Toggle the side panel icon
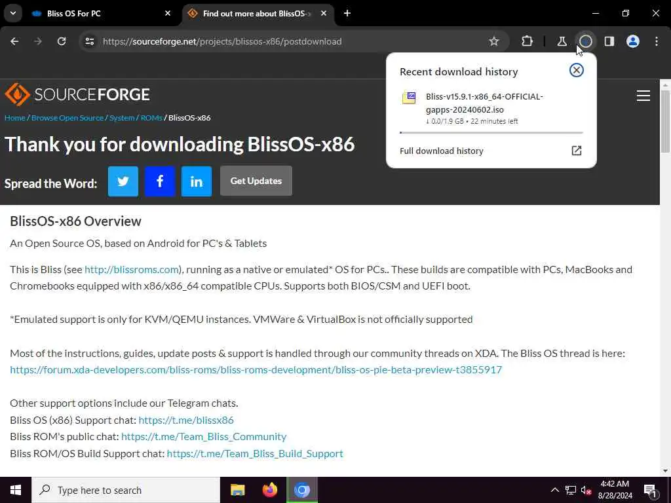Viewport: 671px width, 503px height. click(x=609, y=41)
